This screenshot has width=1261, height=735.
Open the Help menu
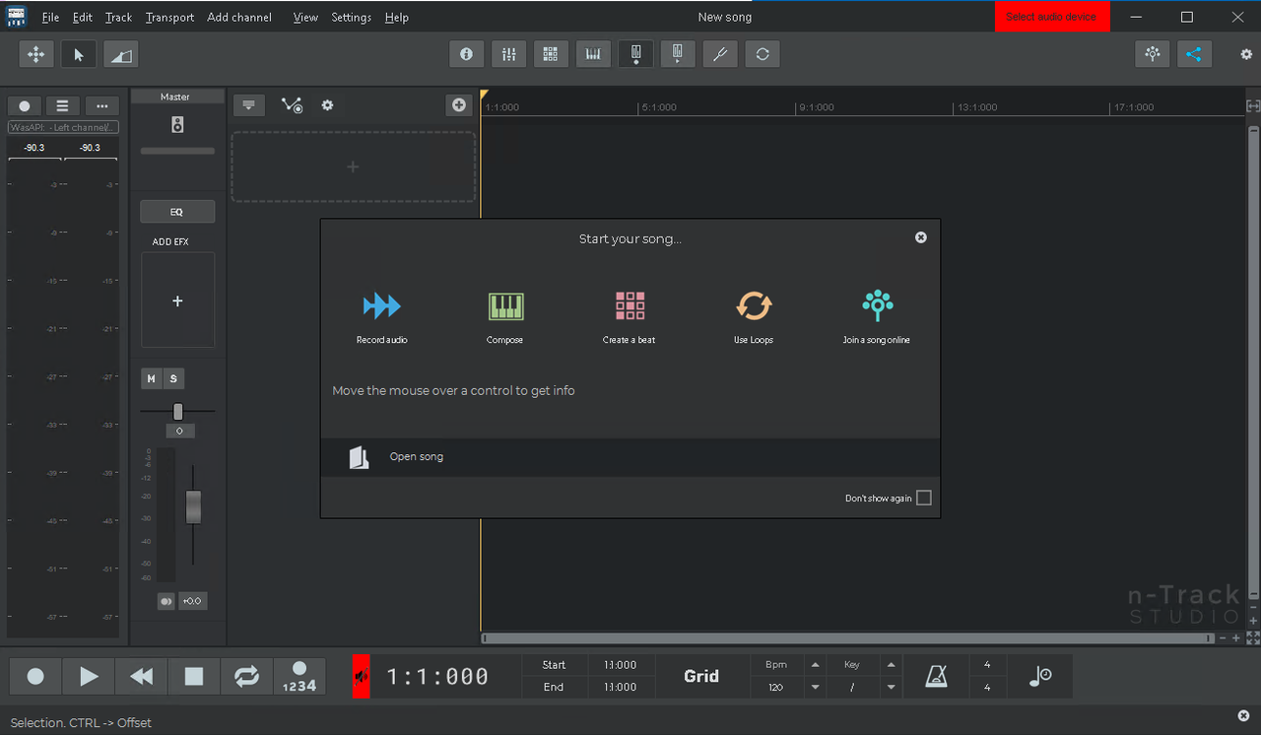point(396,18)
